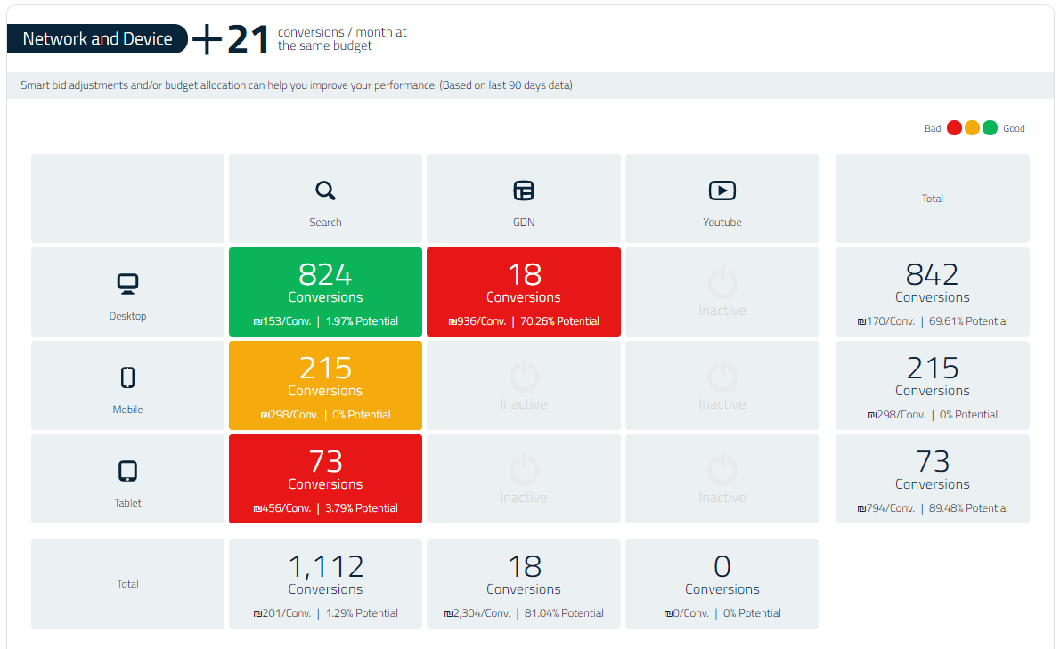Screen dimensions: 1060x649
Task: Select the Desktop monitor icon
Action: (x=127, y=283)
